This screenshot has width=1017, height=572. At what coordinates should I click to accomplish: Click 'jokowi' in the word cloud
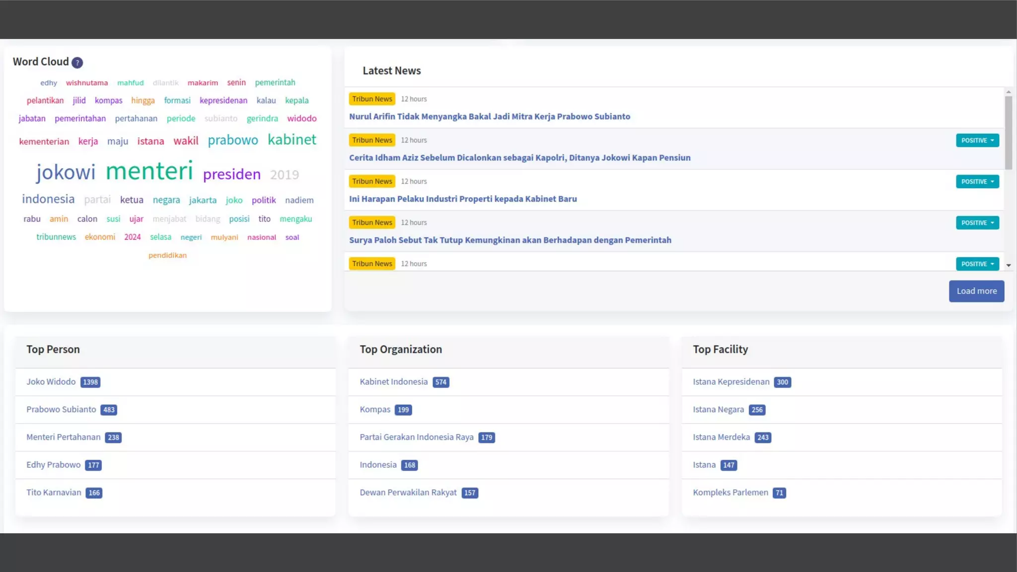pos(66,173)
